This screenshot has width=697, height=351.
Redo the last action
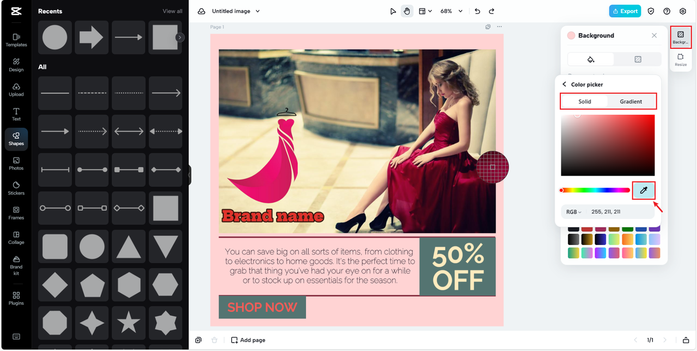click(492, 11)
